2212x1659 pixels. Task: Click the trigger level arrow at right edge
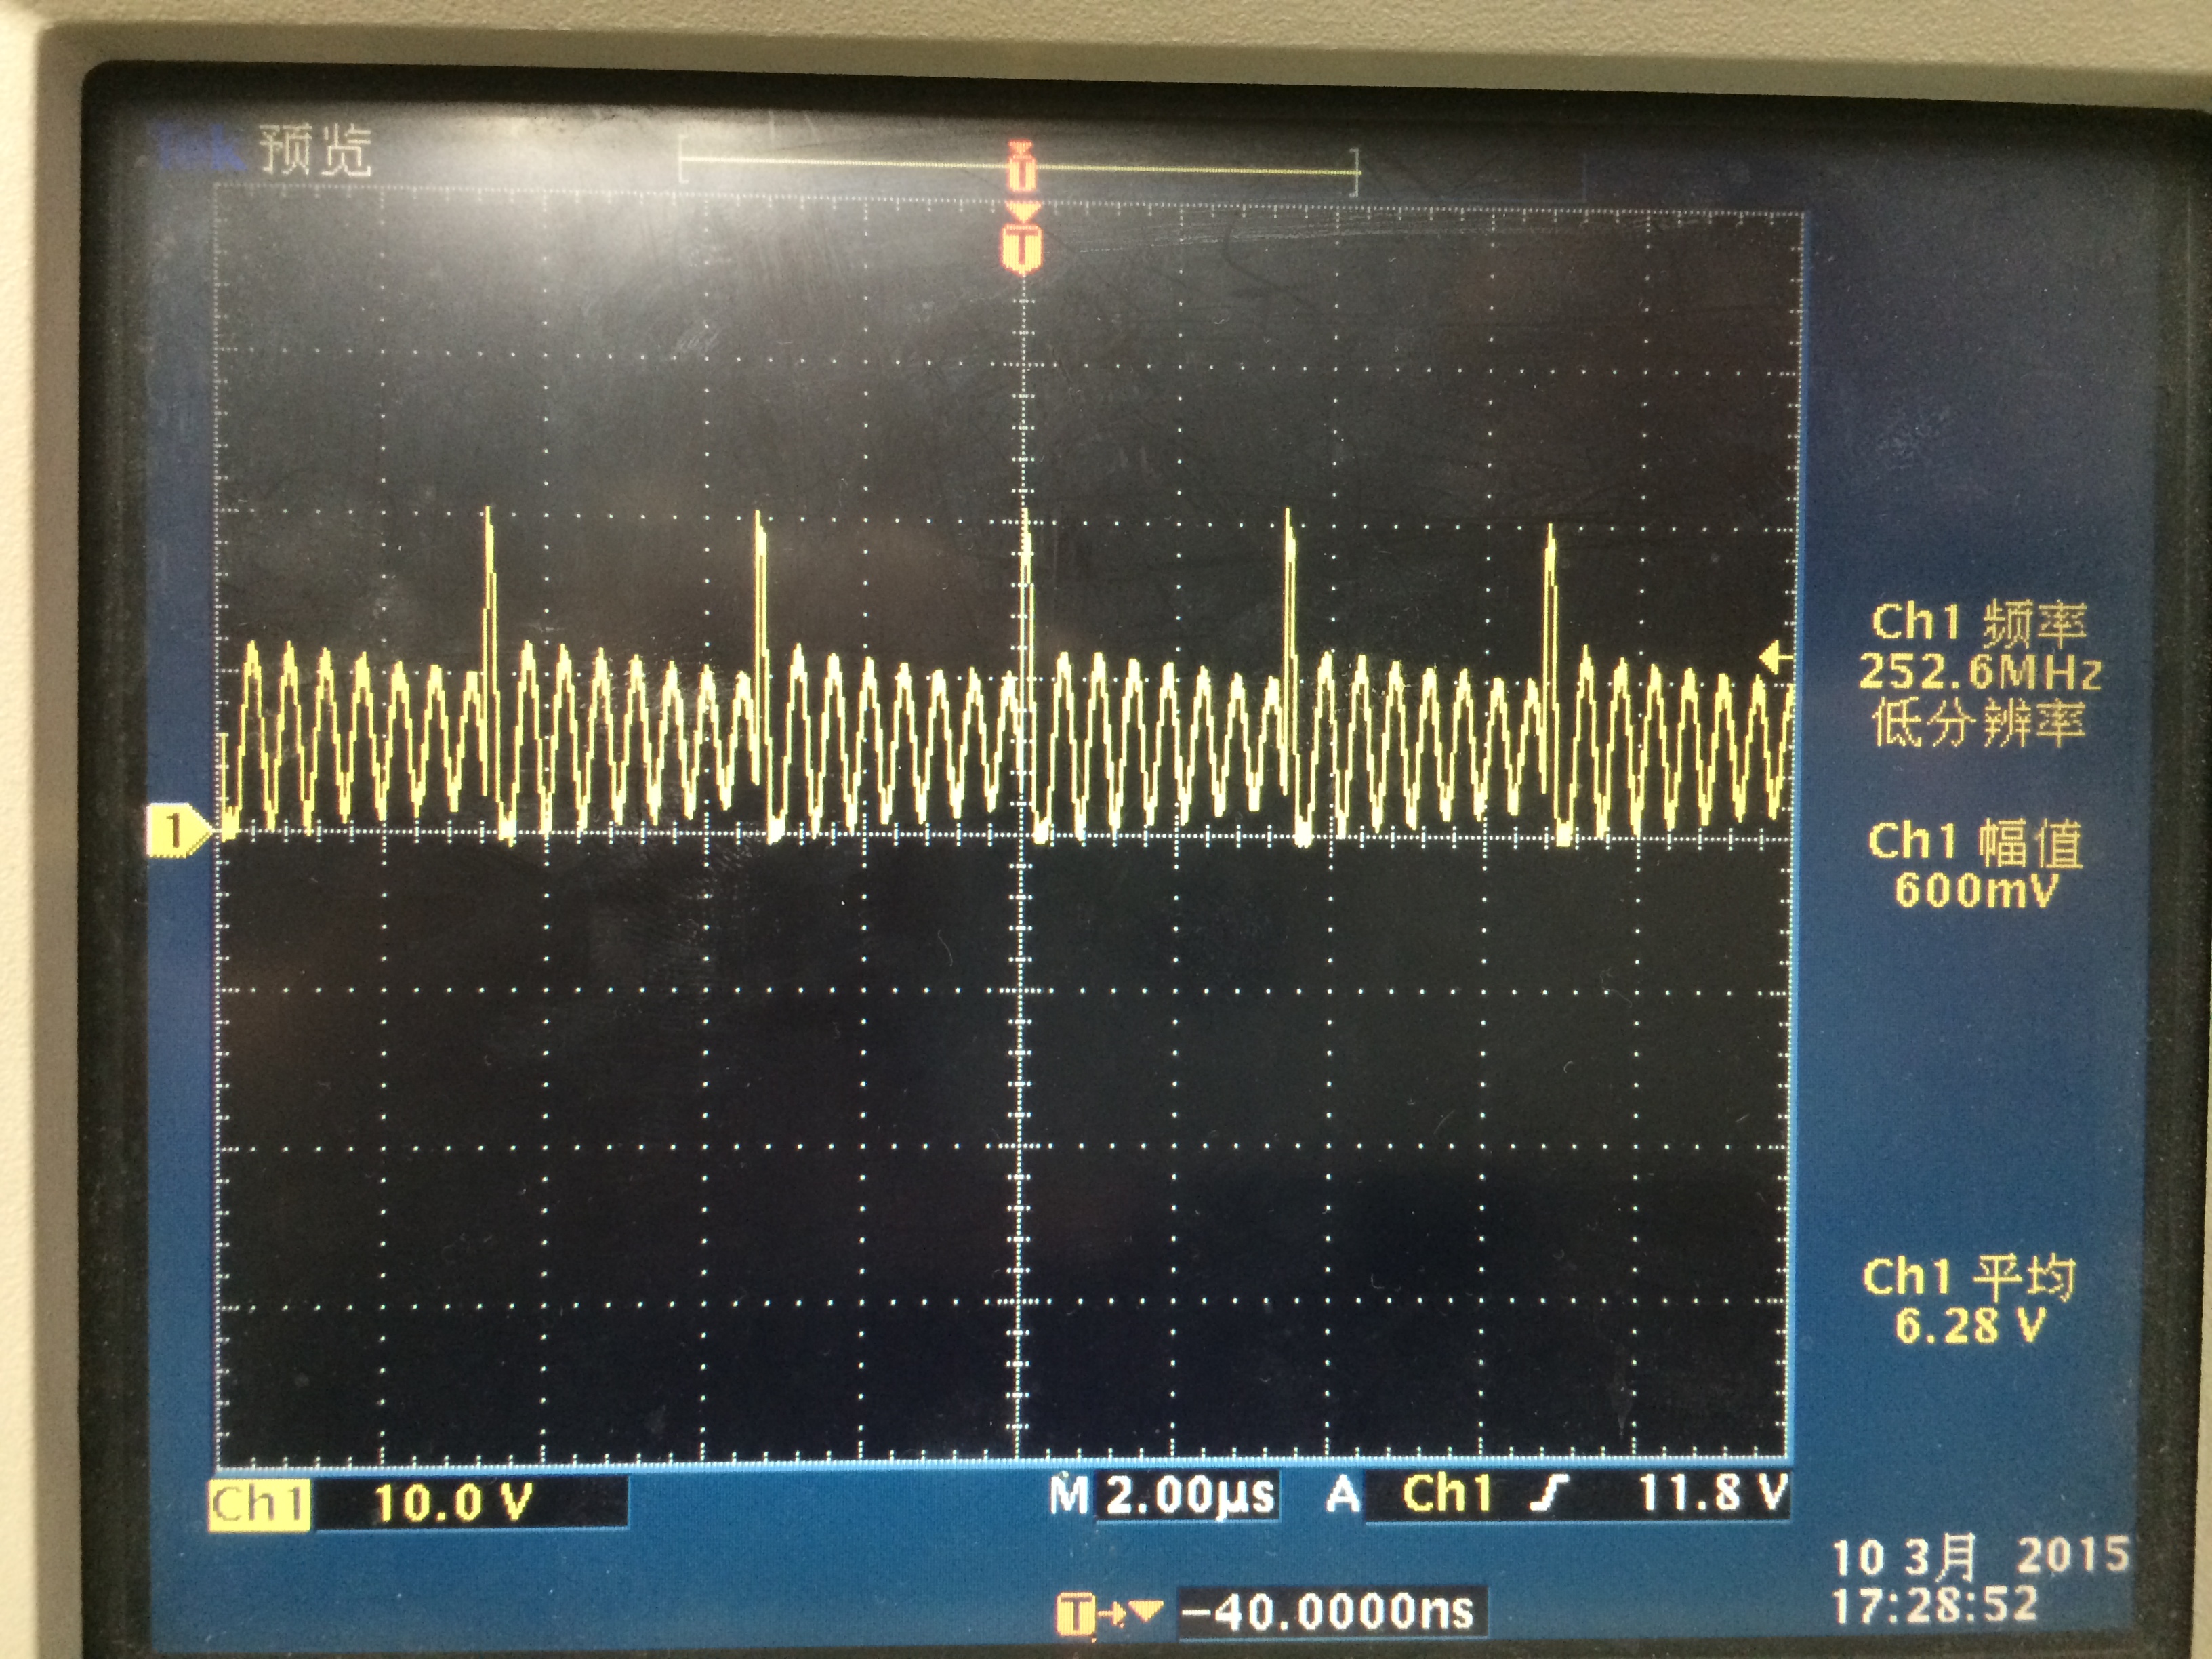pos(1775,658)
